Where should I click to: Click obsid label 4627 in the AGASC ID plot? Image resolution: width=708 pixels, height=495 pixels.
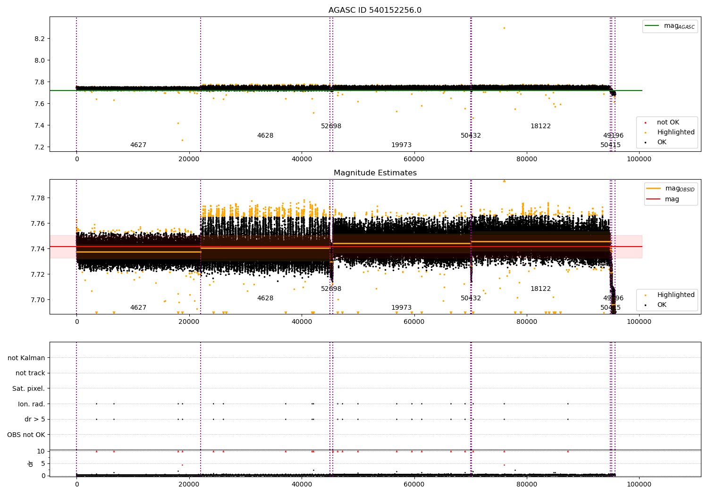138,145
